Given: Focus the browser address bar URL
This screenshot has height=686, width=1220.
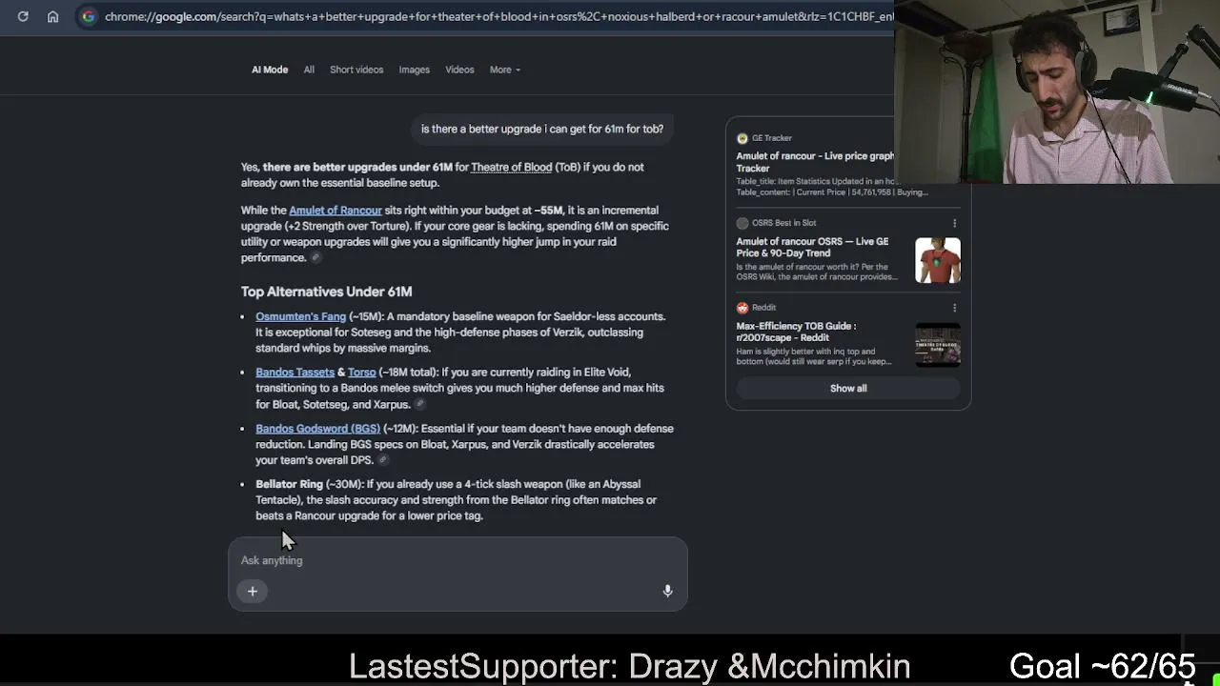Looking at the screenshot, I should point(498,16).
